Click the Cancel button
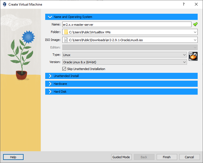Viewport: 203px width, 163px height. click(189, 157)
